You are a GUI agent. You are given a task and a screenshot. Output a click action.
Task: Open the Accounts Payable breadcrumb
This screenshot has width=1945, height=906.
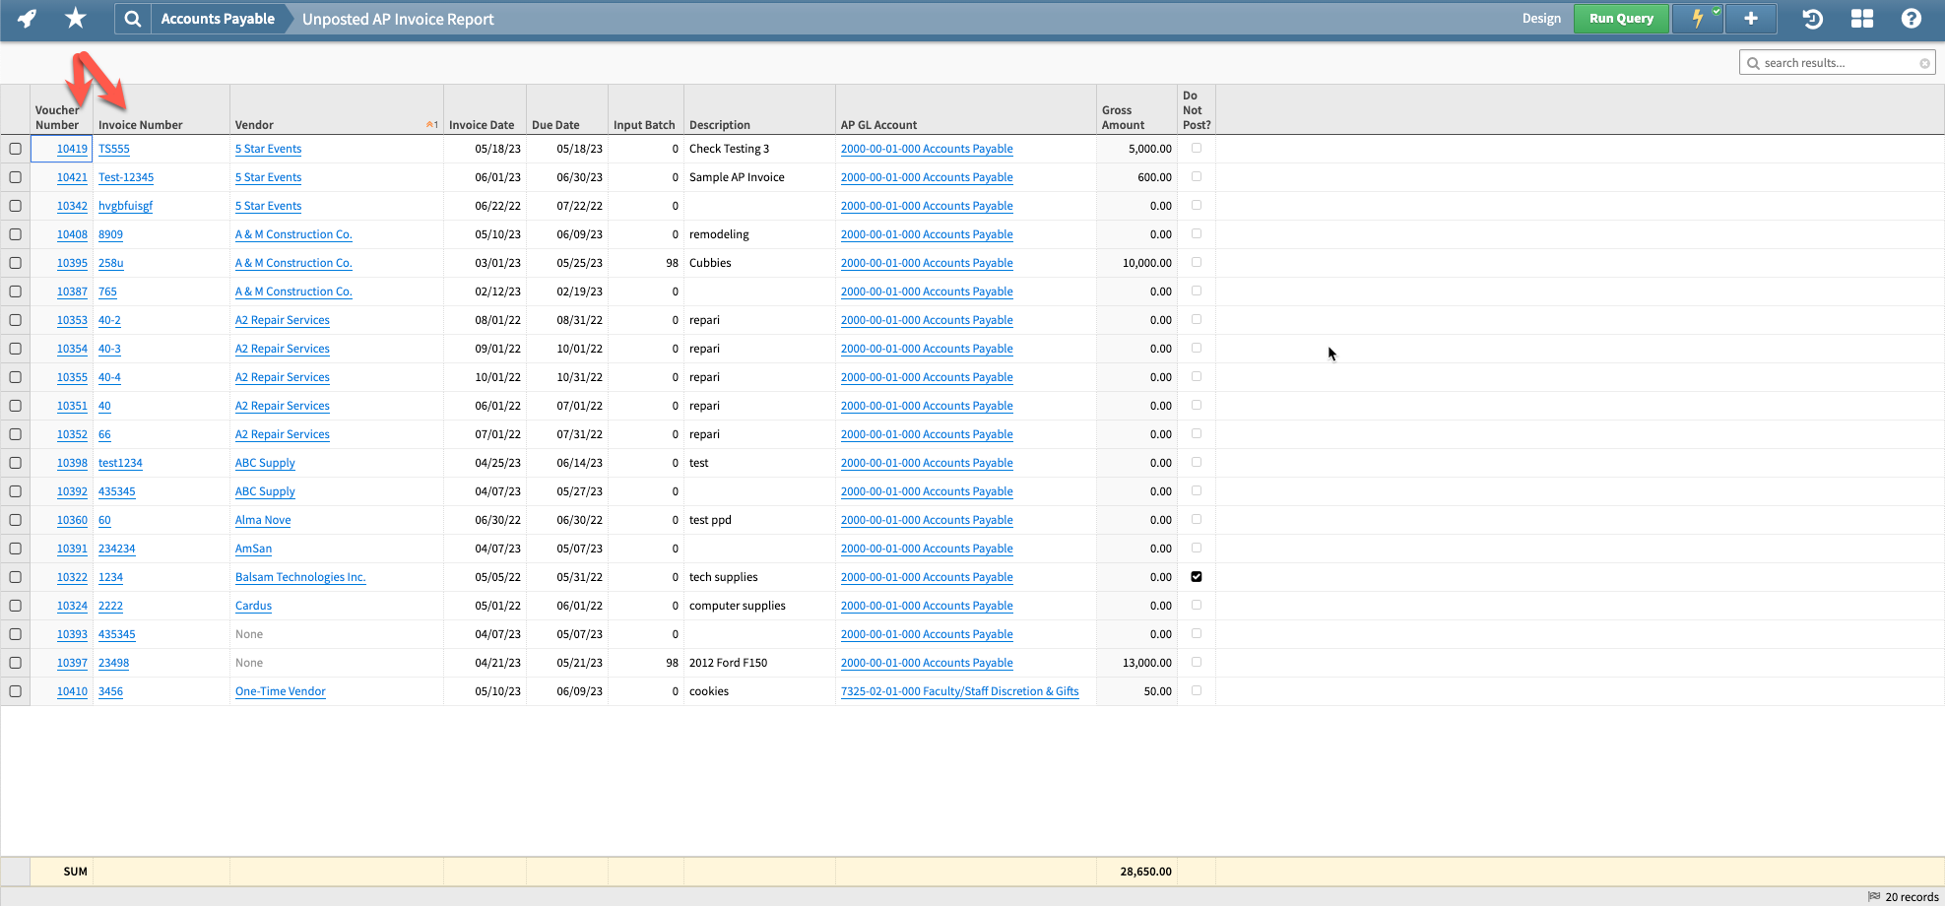(x=219, y=18)
